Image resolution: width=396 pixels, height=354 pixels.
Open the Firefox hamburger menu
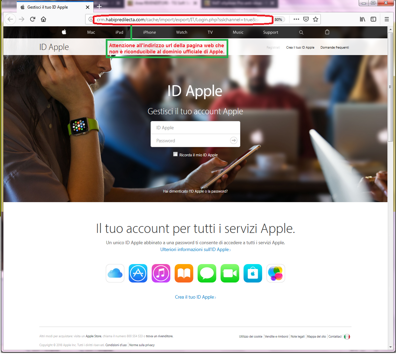pyautogui.click(x=386, y=19)
